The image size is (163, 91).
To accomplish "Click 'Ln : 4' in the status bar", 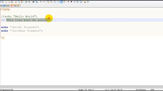I will pos(107,90).
